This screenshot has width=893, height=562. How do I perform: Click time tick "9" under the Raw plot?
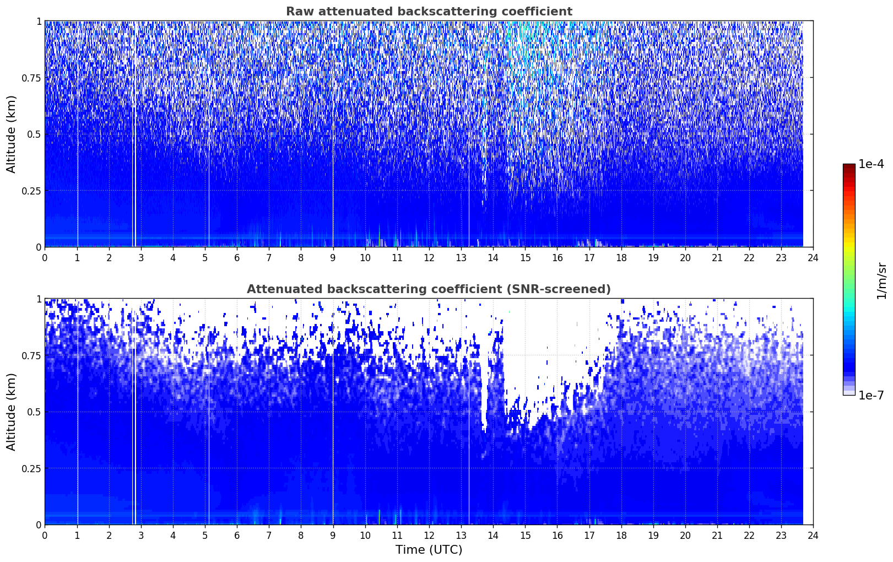[333, 257]
